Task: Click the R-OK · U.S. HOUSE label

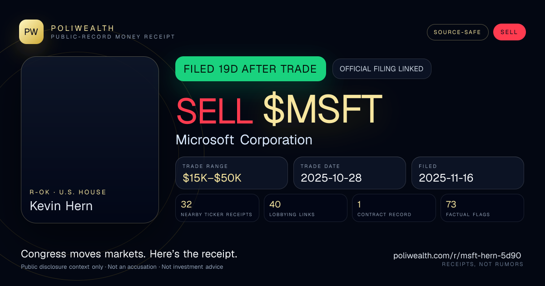Action: (68, 192)
